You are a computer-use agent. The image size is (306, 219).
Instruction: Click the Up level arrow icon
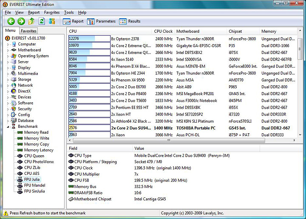click(31, 21)
